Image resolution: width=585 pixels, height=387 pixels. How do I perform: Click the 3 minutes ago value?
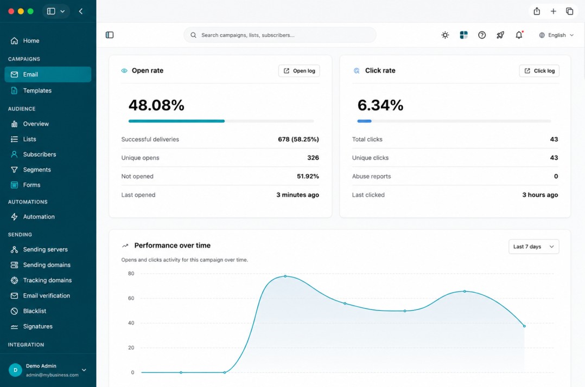coord(298,195)
